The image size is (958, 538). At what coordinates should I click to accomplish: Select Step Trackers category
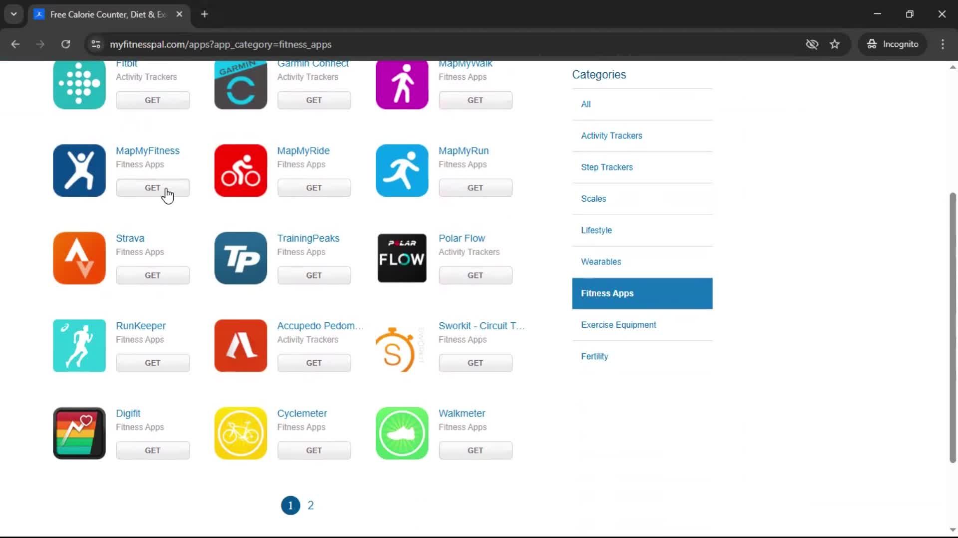(642, 167)
